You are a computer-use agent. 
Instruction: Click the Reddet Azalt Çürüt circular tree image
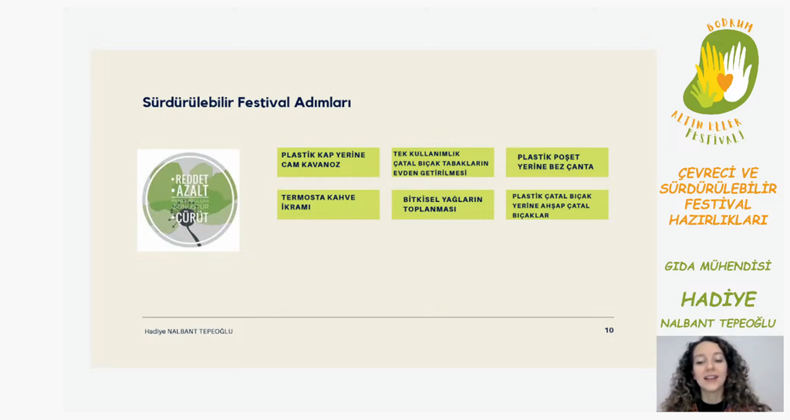pyautogui.click(x=188, y=200)
